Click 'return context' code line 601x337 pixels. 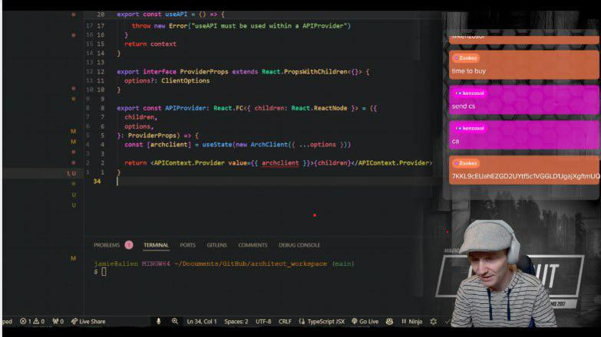click(x=150, y=44)
